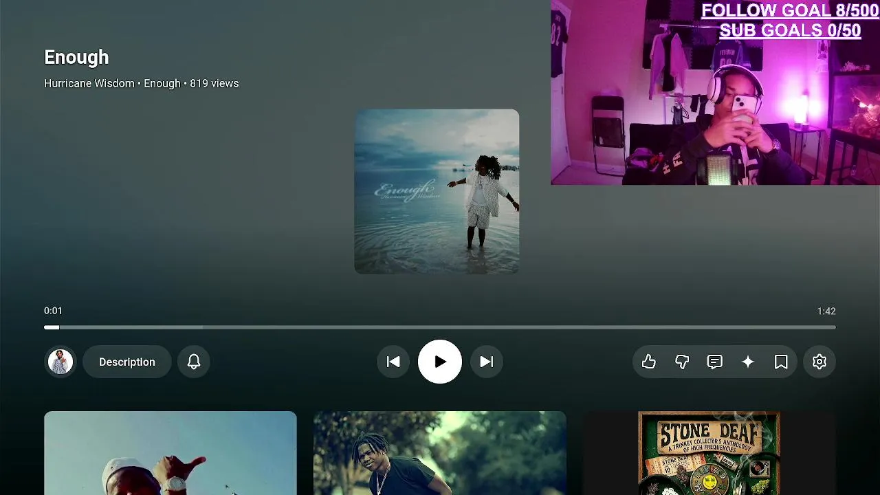Click the SUB GOALS 0/50 overlay text
Image resolution: width=880 pixels, height=495 pixels.
point(790,30)
